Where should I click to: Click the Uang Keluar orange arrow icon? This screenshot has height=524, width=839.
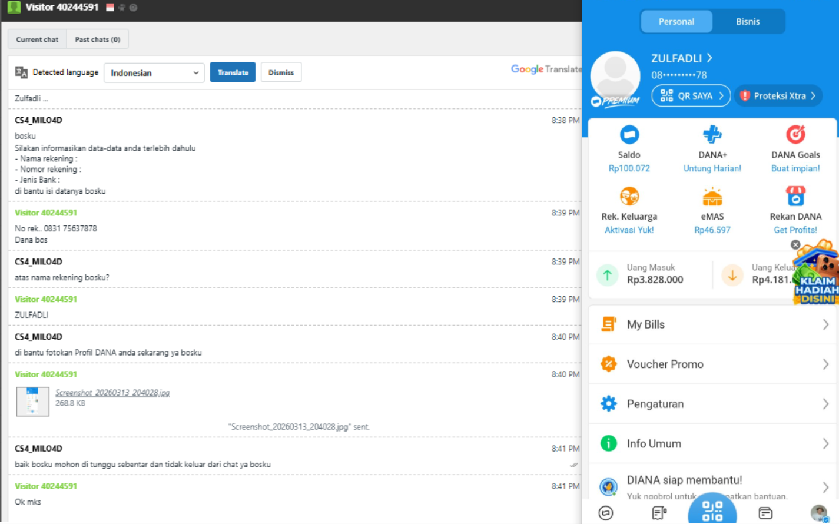732,275
